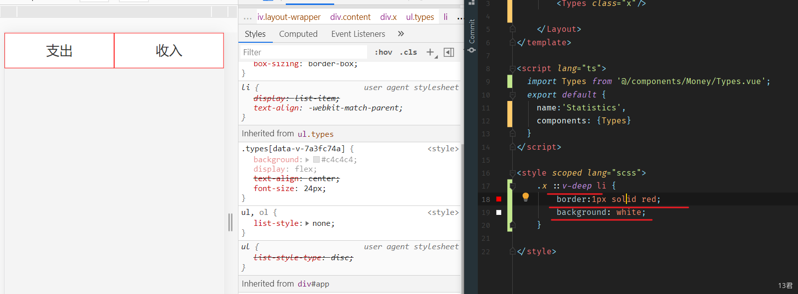Image resolution: width=798 pixels, height=294 pixels.
Task: Place cursor on background: white line
Action: click(x=601, y=212)
